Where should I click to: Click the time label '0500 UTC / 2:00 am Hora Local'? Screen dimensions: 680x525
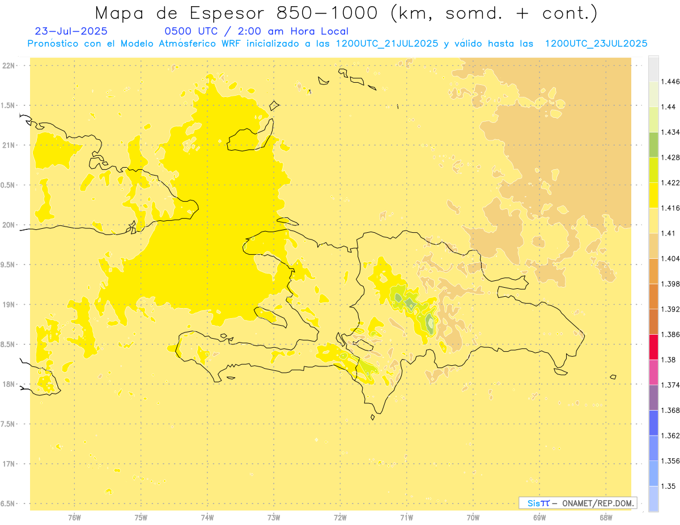pyautogui.click(x=257, y=31)
